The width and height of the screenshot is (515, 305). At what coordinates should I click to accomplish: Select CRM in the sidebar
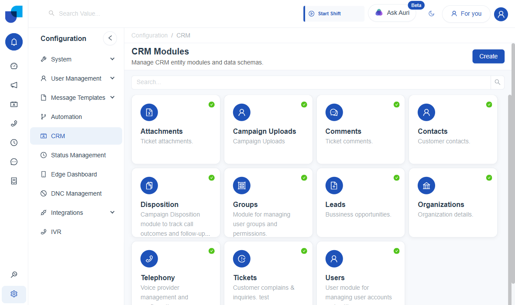[76, 136]
